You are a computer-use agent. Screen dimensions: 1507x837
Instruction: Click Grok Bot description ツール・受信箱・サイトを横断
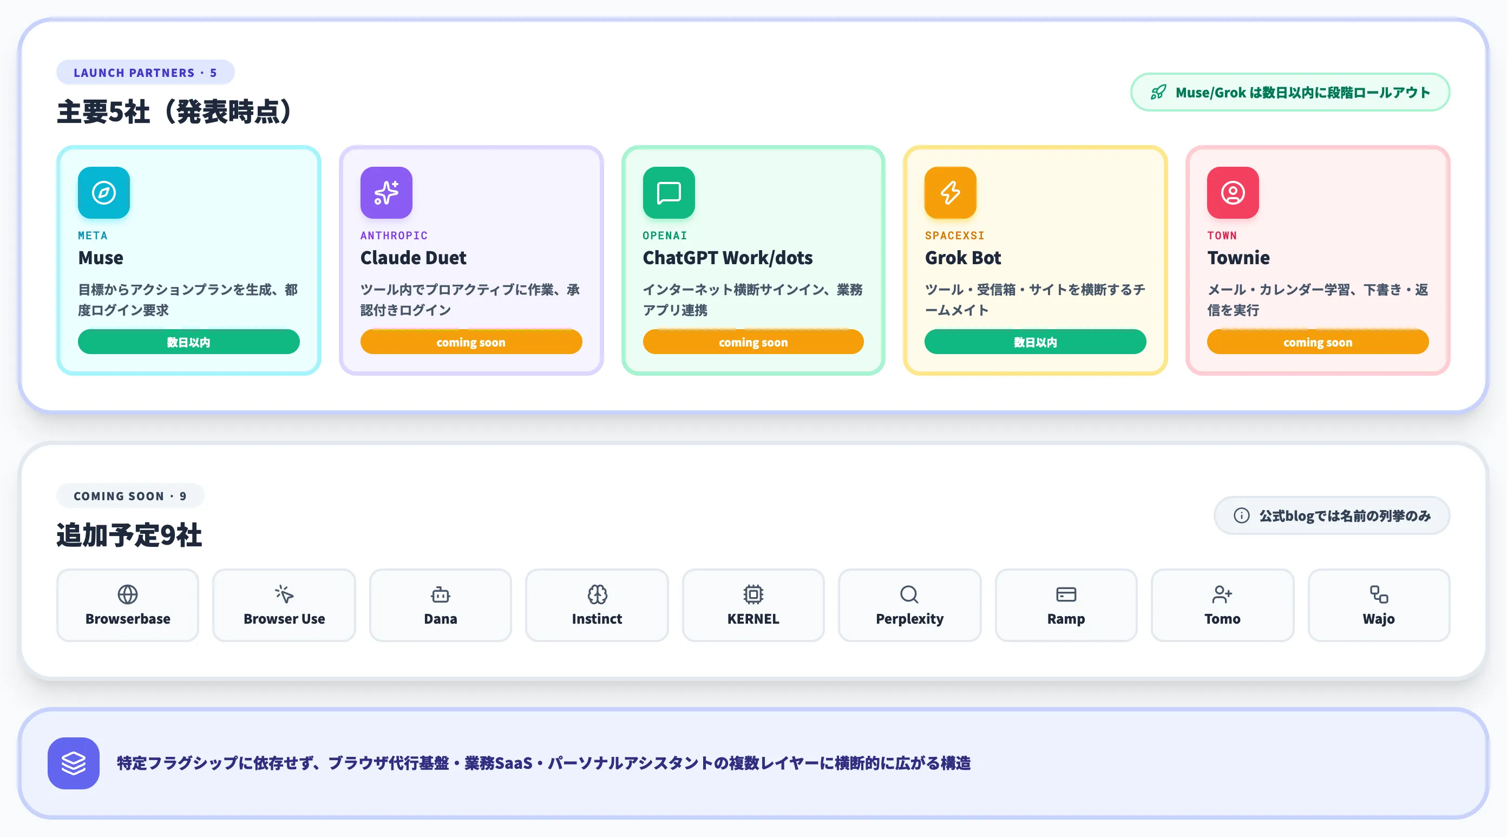(x=1035, y=300)
